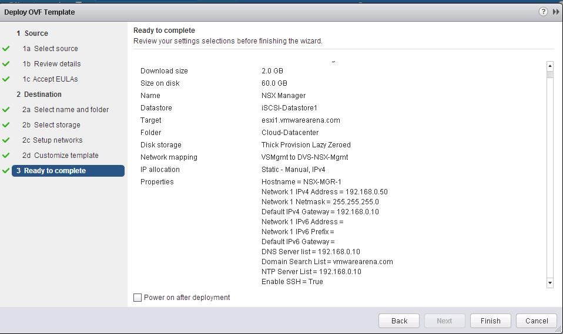Click the 'Properties' row label
The height and width of the screenshot is (334, 563).
[x=157, y=182]
